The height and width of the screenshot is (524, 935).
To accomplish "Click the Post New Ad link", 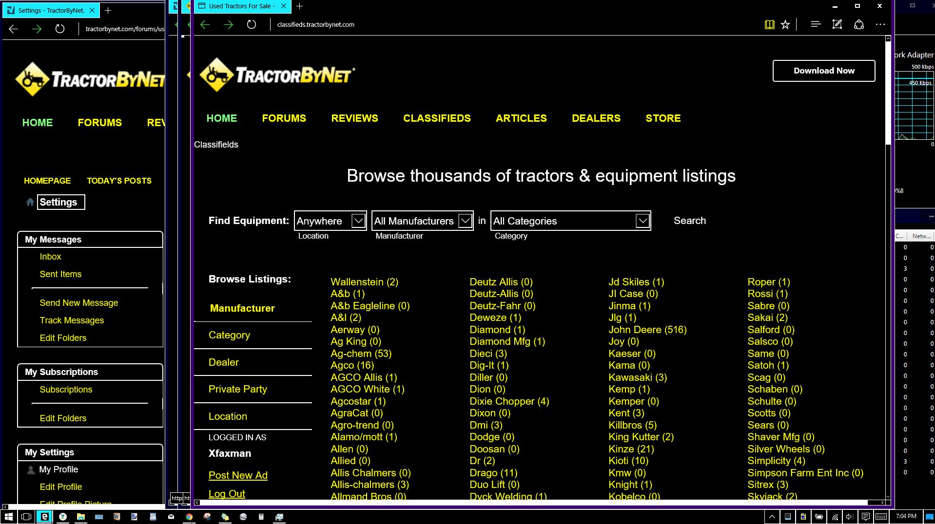I will 238,475.
